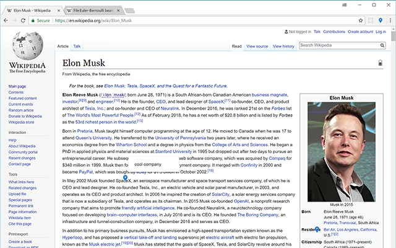Viewport: 396px width, 248px height.
Task: Click the browser forward arrow
Action: click(x=14, y=20)
